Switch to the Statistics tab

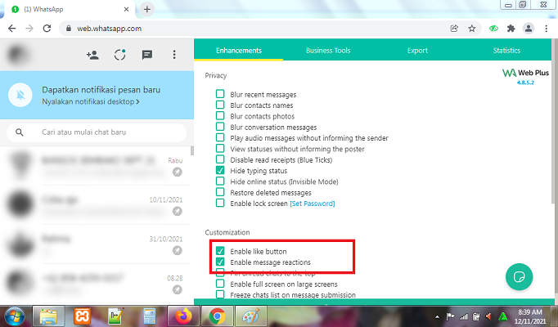506,51
